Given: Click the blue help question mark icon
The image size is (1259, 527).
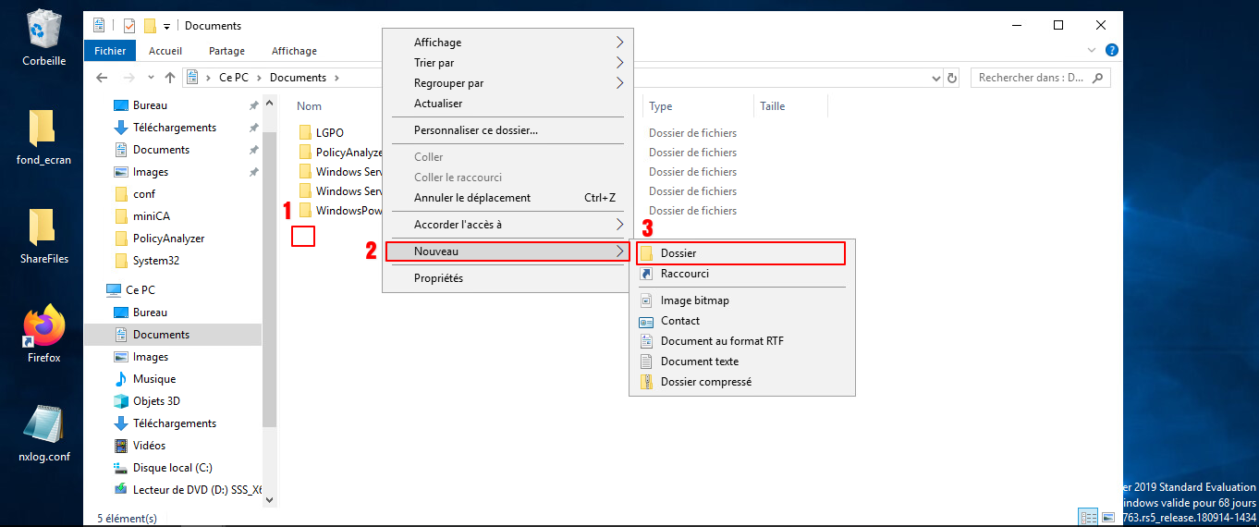Looking at the screenshot, I should click(x=1112, y=51).
